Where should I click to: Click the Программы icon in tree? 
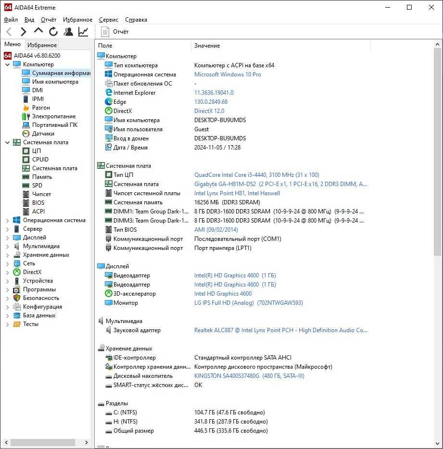coord(17,289)
